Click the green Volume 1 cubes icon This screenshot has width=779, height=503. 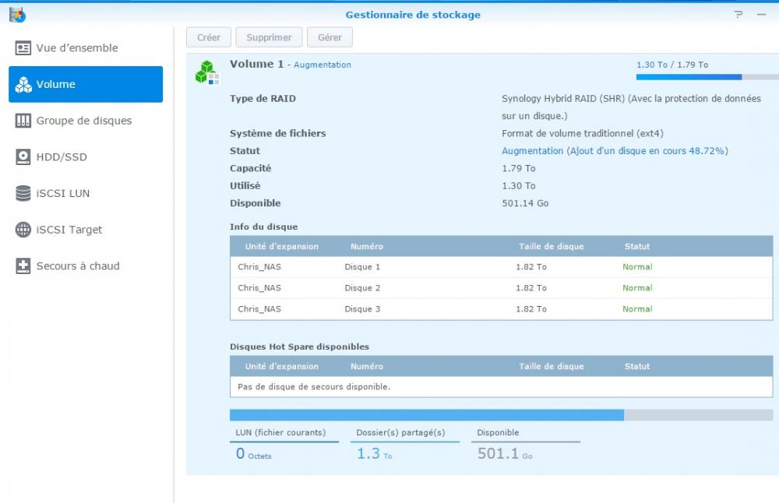tap(207, 72)
